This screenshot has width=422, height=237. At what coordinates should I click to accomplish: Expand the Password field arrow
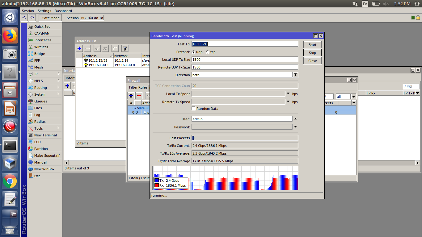tap(295, 127)
